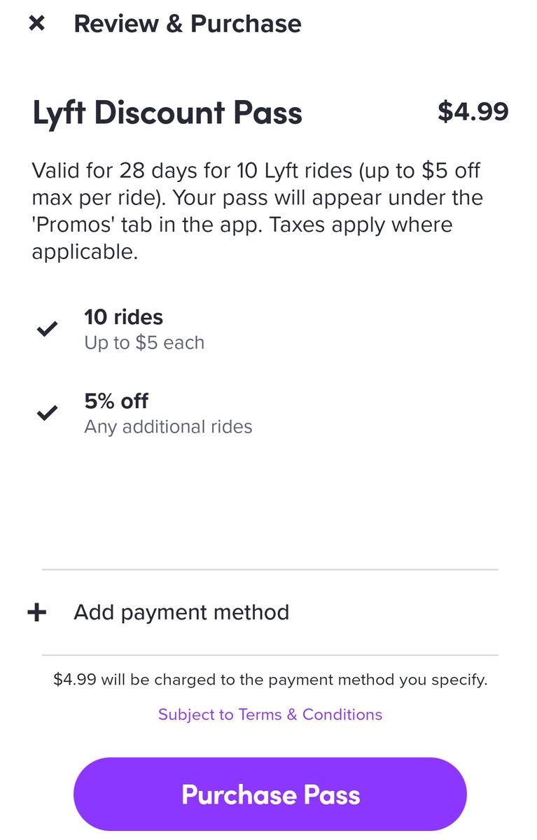
Task: Tap the plus icon for payment method
Action: [x=36, y=612]
